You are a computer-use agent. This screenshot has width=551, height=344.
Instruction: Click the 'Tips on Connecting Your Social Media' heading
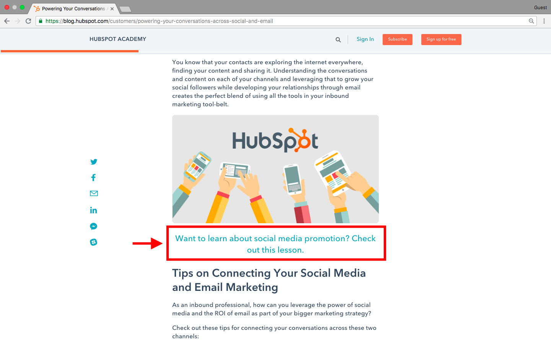[269, 280]
